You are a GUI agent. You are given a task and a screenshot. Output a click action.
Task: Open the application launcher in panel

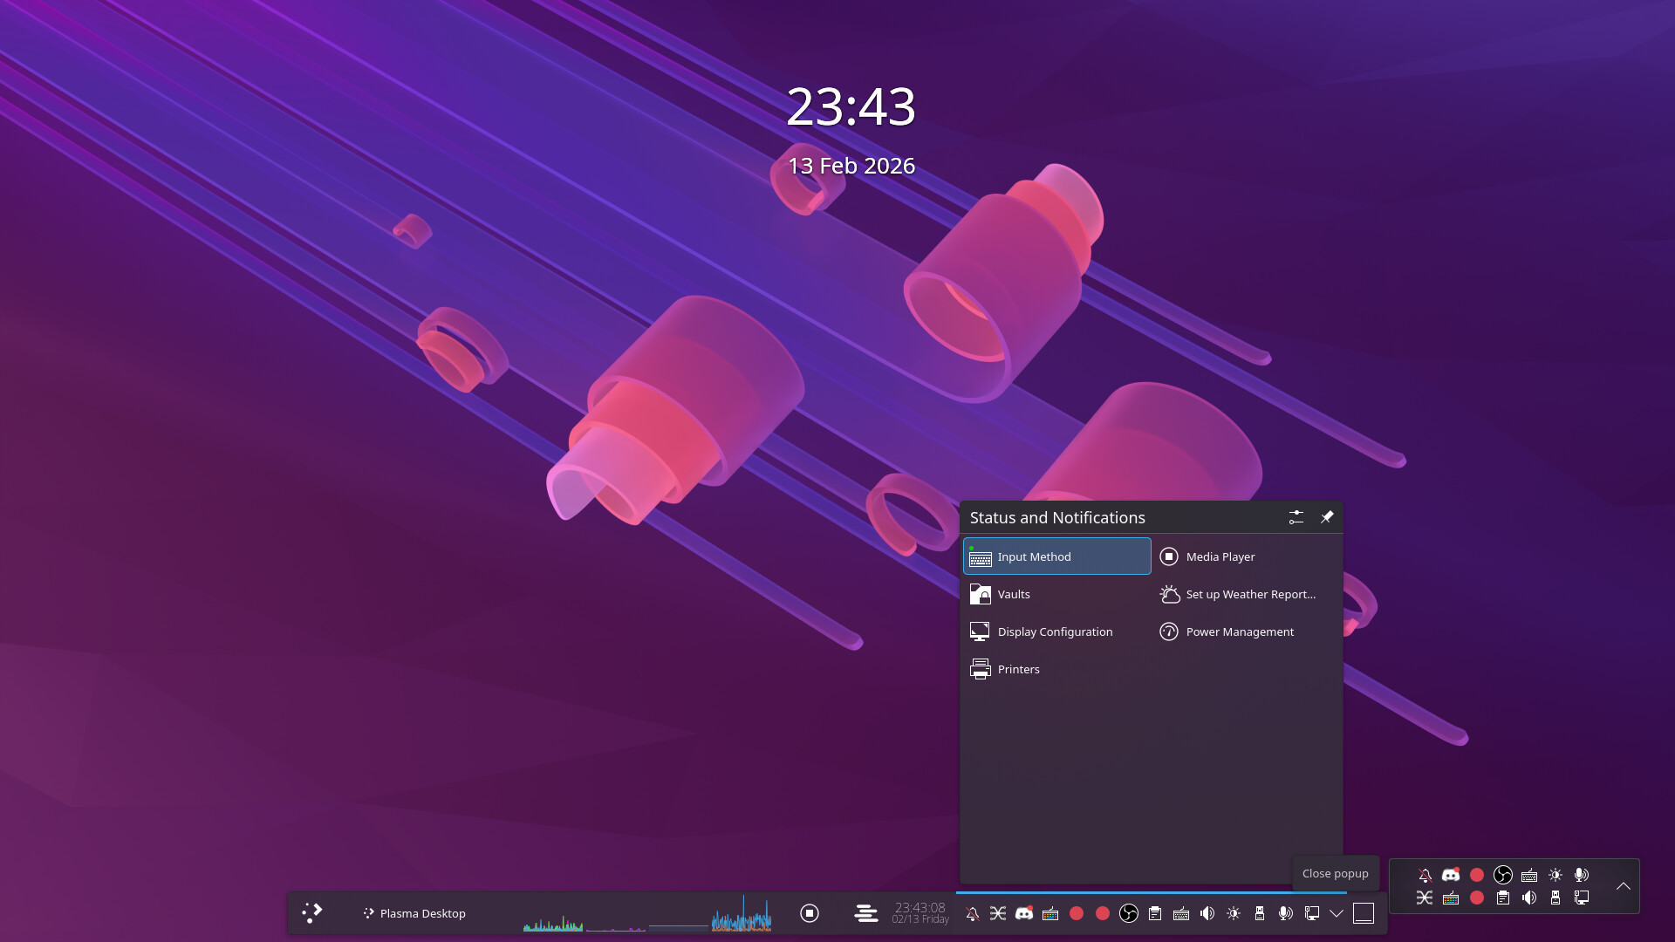click(x=312, y=913)
